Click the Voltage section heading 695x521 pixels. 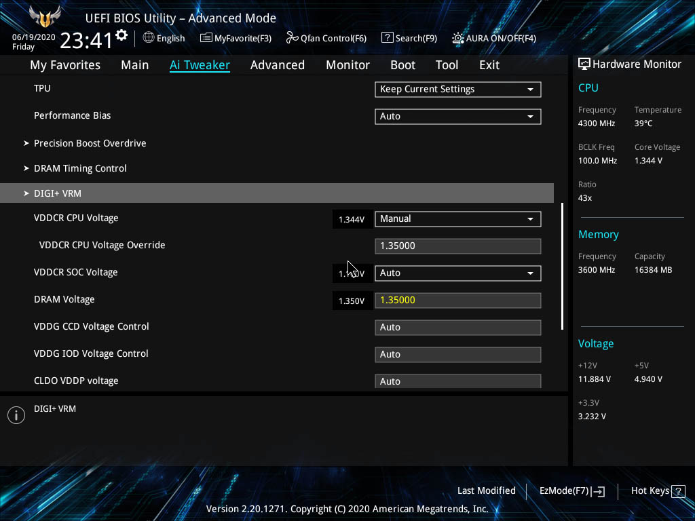[596, 344]
